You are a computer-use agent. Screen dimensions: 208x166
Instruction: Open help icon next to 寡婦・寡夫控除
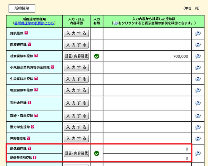point(36,116)
